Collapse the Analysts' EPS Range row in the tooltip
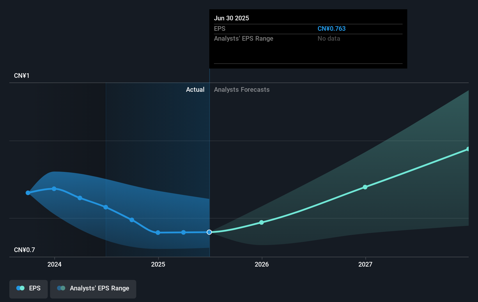Image resolution: width=478 pixels, height=302 pixels. pyautogui.click(x=243, y=38)
